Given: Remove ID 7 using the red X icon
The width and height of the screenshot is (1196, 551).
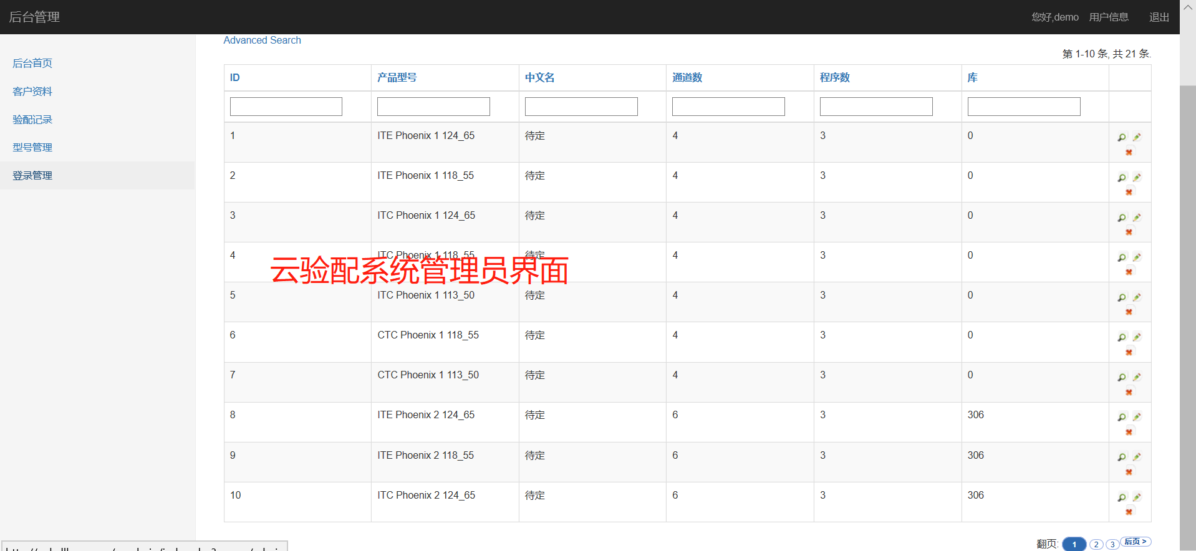Looking at the screenshot, I should [1129, 392].
